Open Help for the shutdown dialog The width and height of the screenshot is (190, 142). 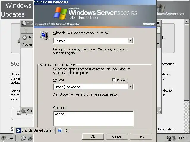141,136
